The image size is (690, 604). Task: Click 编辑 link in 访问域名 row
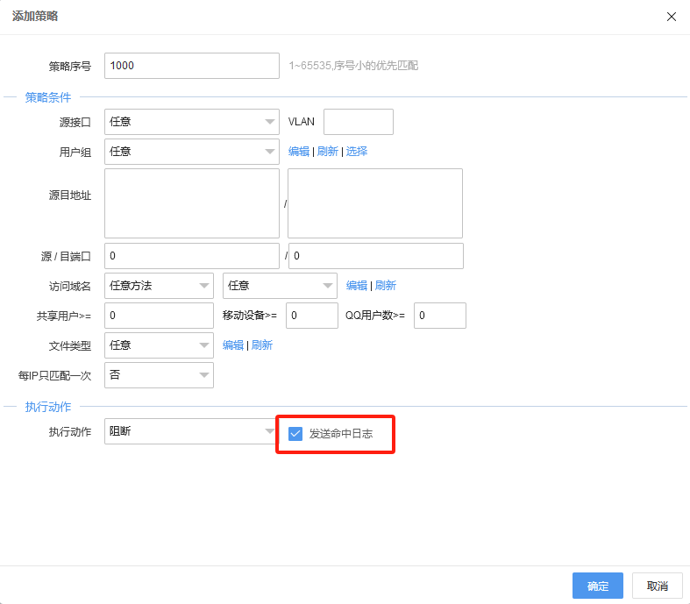357,285
